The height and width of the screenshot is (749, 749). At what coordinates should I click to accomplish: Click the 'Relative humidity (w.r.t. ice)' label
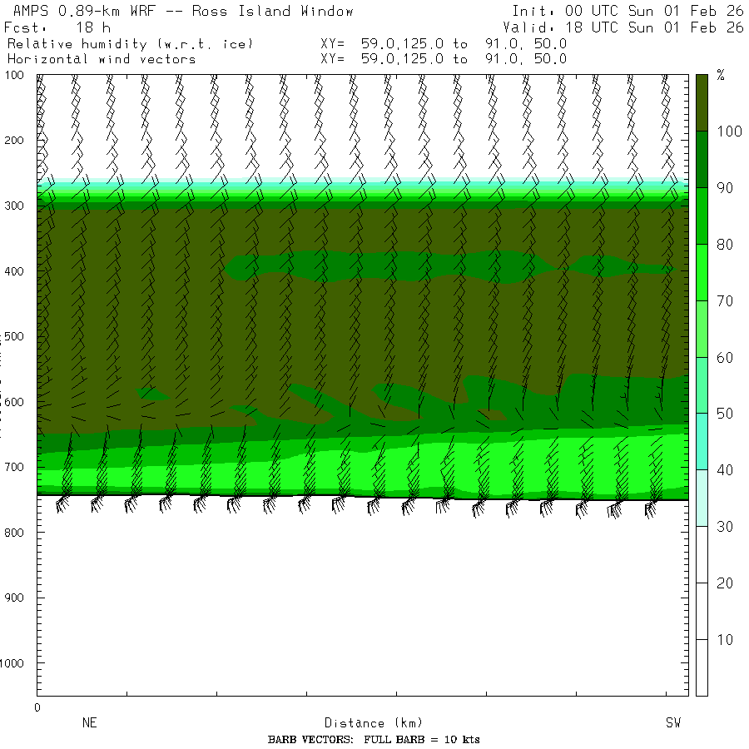pyautogui.click(x=130, y=44)
